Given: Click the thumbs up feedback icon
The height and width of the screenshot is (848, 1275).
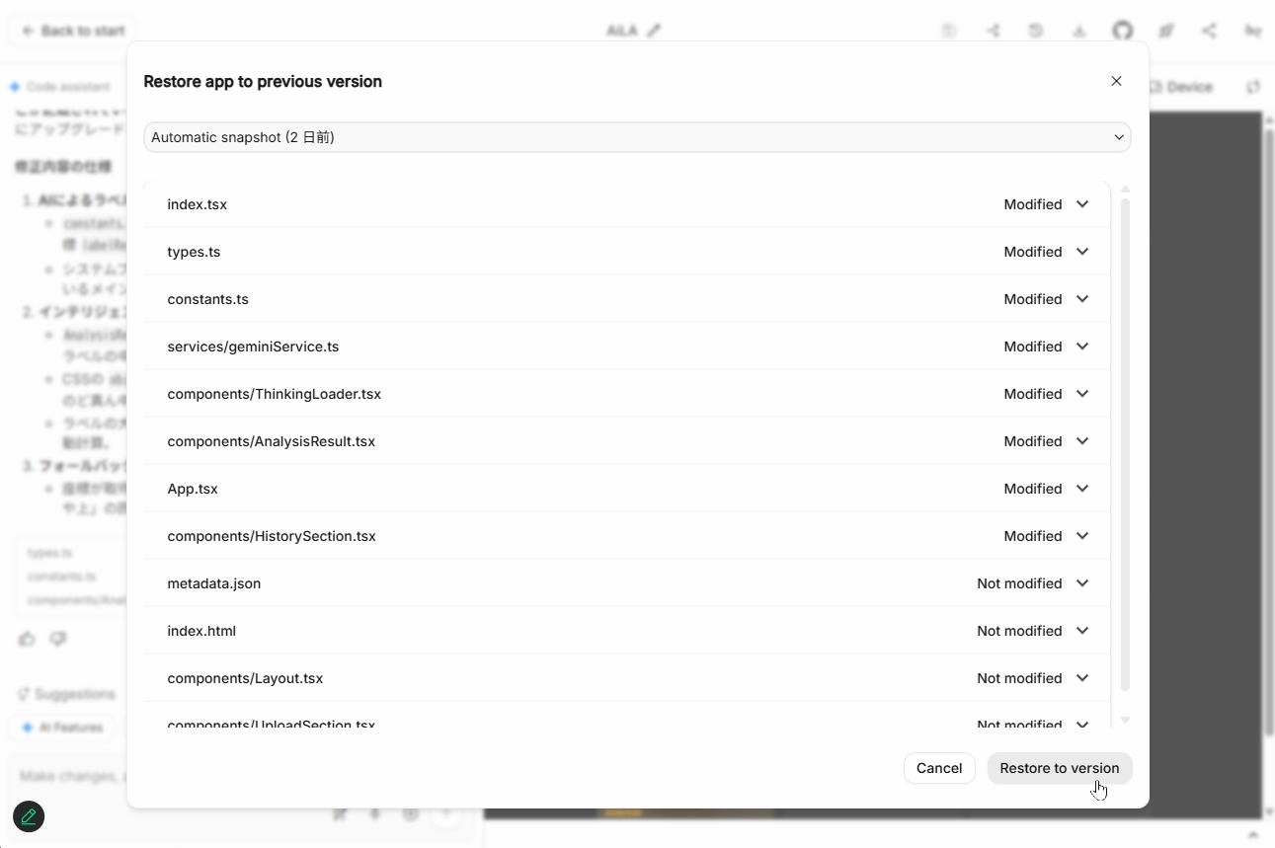Looking at the screenshot, I should pos(27,640).
